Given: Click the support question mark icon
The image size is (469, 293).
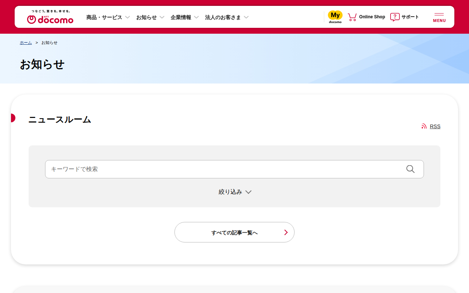Looking at the screenshot, I should point(395,17).
